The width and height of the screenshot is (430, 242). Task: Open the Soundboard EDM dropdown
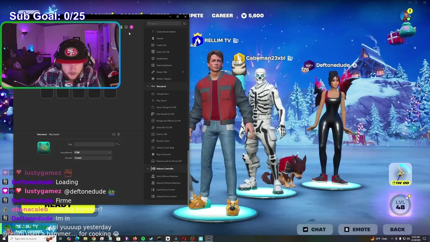(93, 153)
